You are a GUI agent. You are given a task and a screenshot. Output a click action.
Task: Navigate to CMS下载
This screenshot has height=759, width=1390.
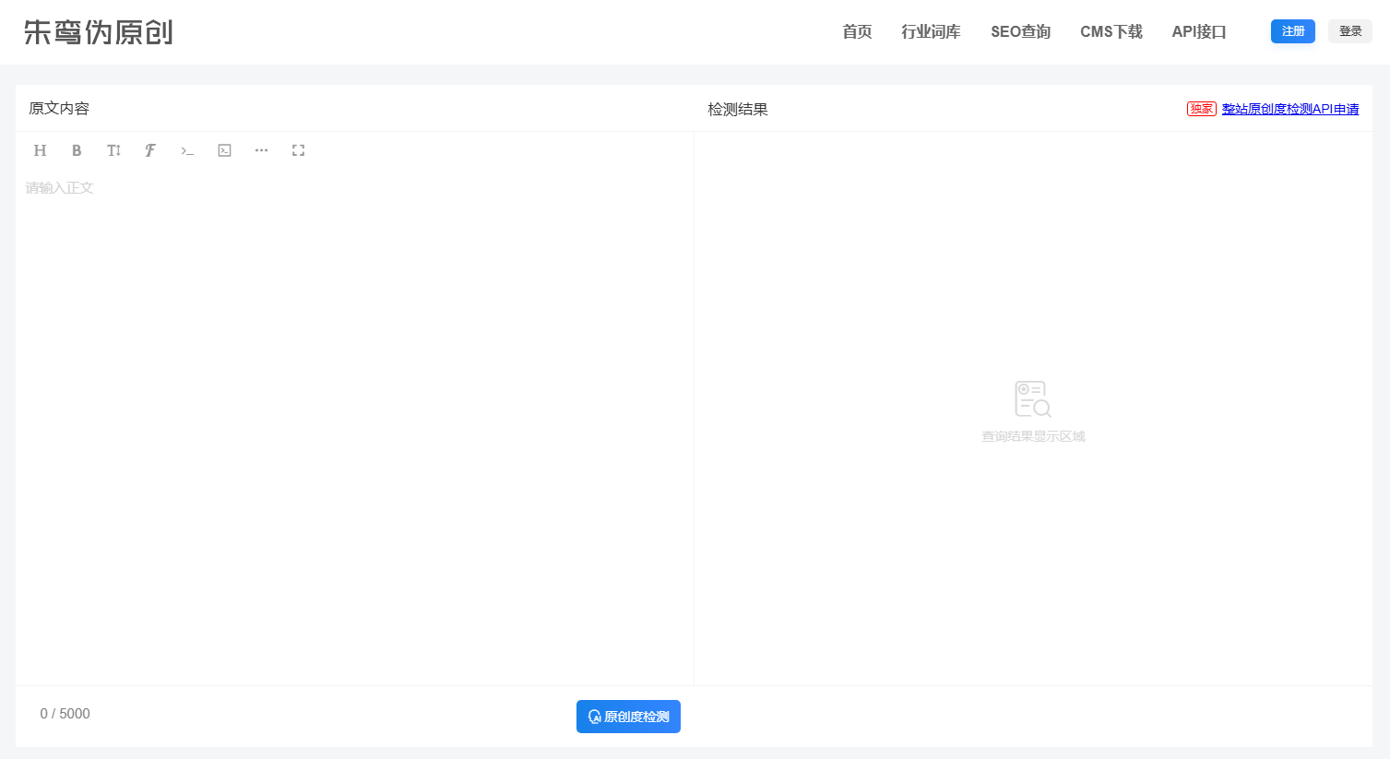[x=1111, y=32]
